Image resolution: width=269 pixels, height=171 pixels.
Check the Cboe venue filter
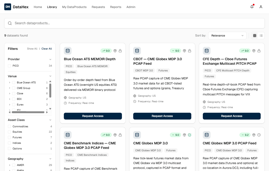pyautogui.click(x=14, y=93)
